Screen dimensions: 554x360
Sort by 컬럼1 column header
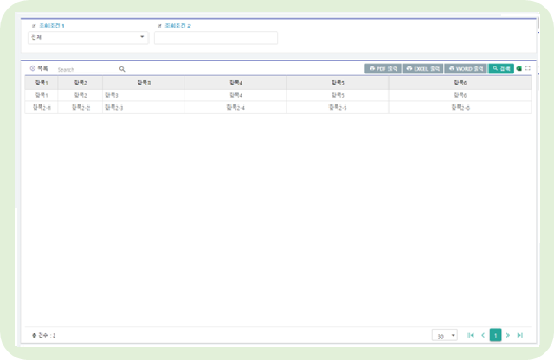[42, 83]
